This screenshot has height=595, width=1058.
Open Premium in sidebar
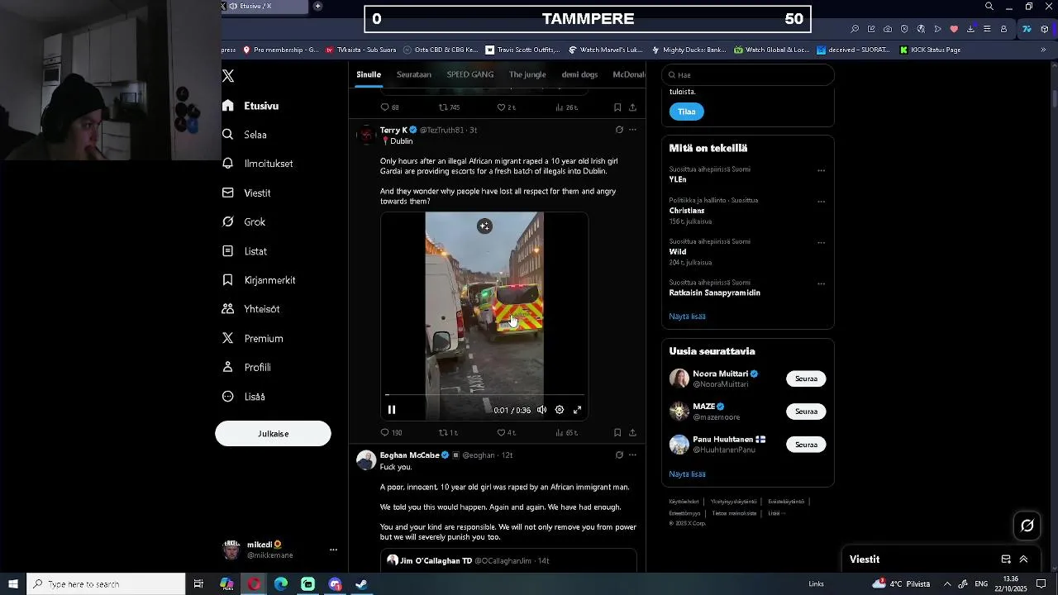coord(253,338)
